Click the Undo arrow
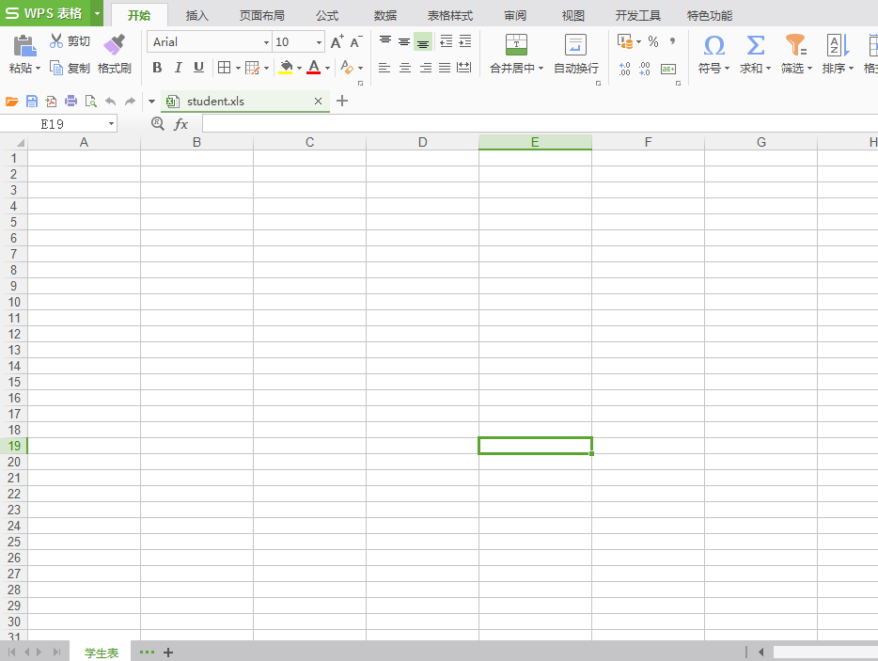The width and height of the screenshot is (878, 661). (110, 102)
